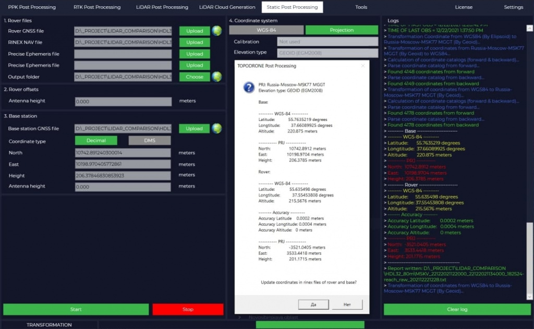Switch to PPK Post Processing tab

32,7
